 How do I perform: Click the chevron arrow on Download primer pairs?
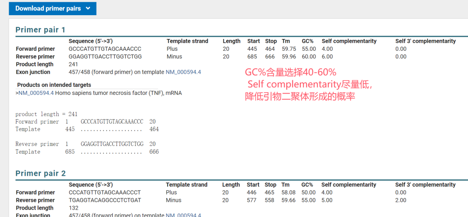[88, 9]
